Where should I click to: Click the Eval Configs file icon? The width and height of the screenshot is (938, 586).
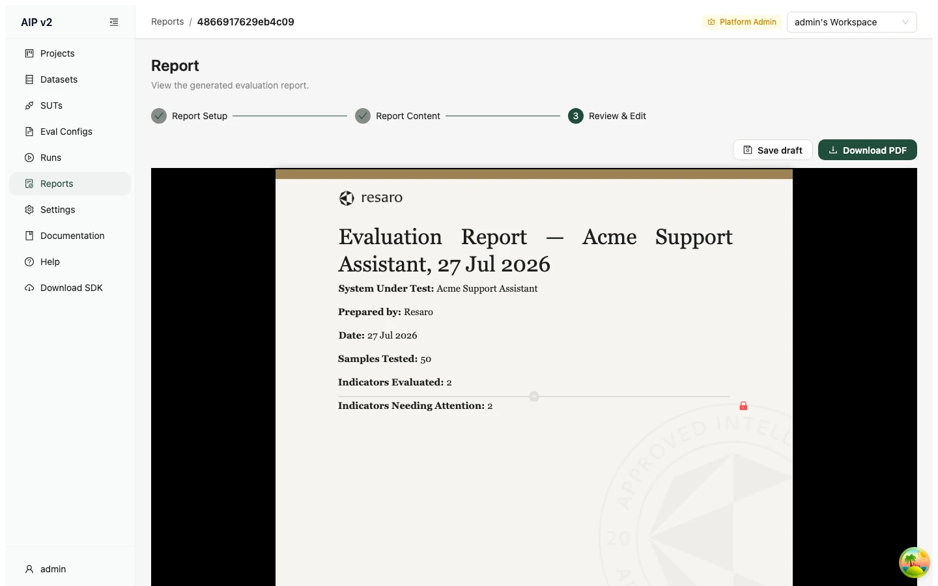click(x=29, y=132)
